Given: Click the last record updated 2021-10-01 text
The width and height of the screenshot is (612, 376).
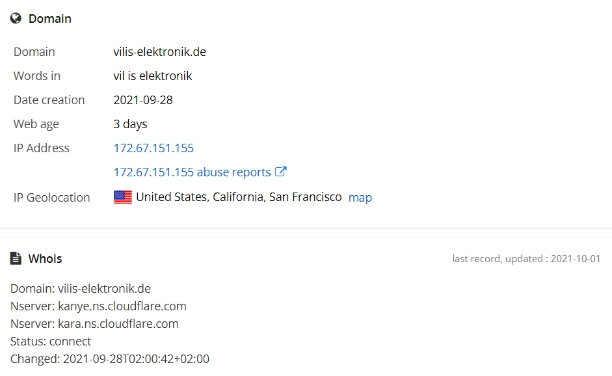Looking at the screenshot, I should click(x=526, y=259).
